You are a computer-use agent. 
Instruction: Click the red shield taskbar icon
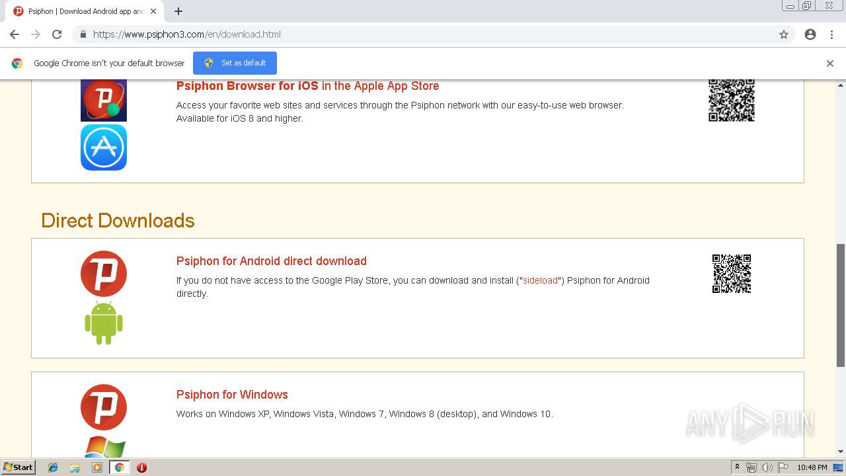[x=141, y=467]
